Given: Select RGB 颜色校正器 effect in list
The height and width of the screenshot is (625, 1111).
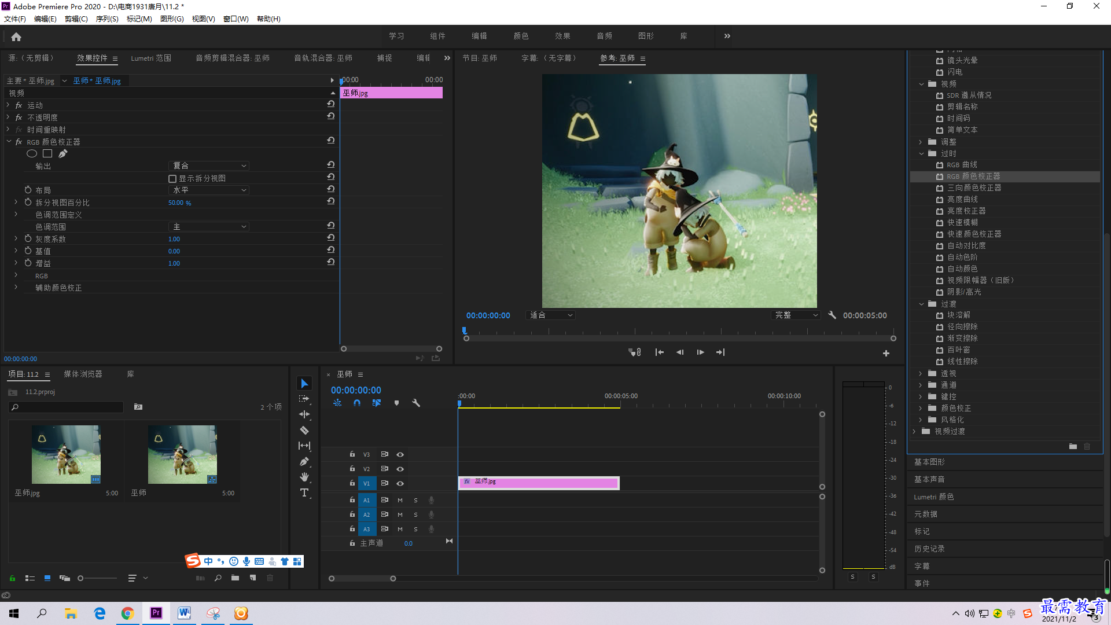Looking at the screenshot, I should click(x=973, y=177).
